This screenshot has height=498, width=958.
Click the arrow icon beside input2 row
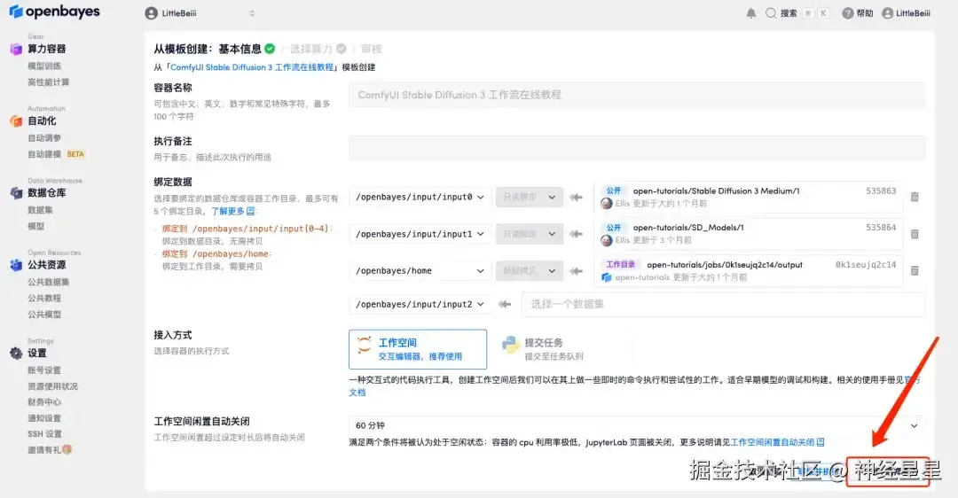505,304
